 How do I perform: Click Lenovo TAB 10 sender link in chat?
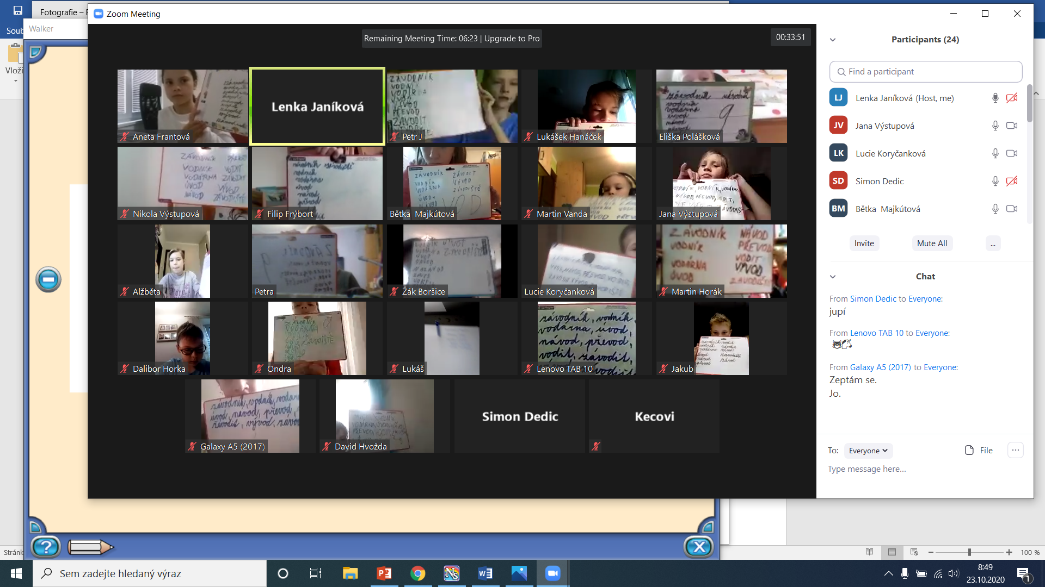point(877,333)
